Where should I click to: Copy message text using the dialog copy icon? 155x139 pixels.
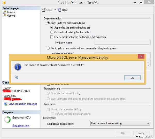(x=17, y=77)
